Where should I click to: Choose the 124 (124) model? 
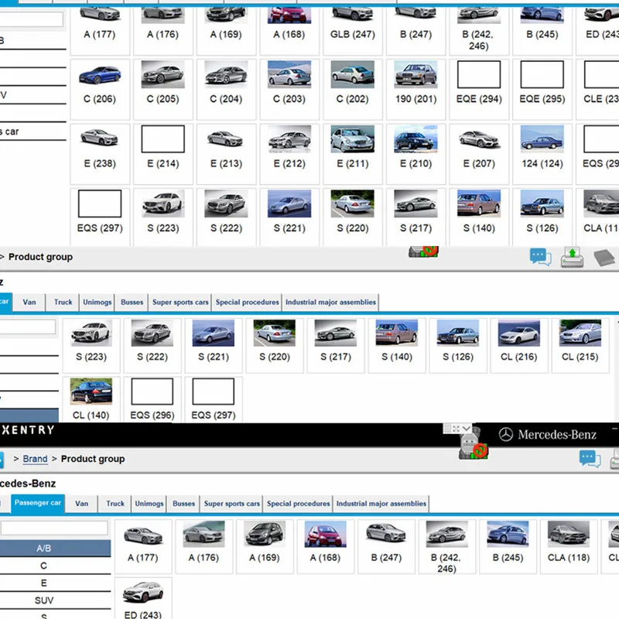tap(542, 154)
